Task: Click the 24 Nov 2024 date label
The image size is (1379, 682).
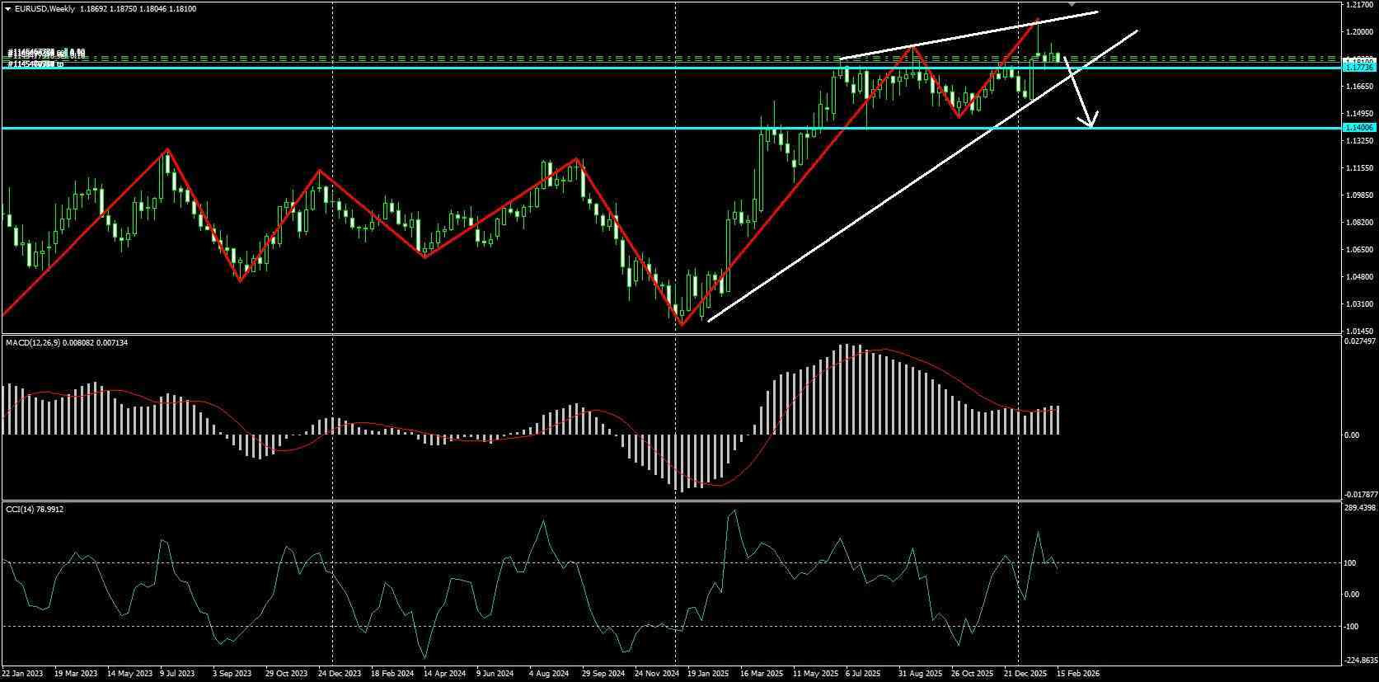Action: point(656,674)
